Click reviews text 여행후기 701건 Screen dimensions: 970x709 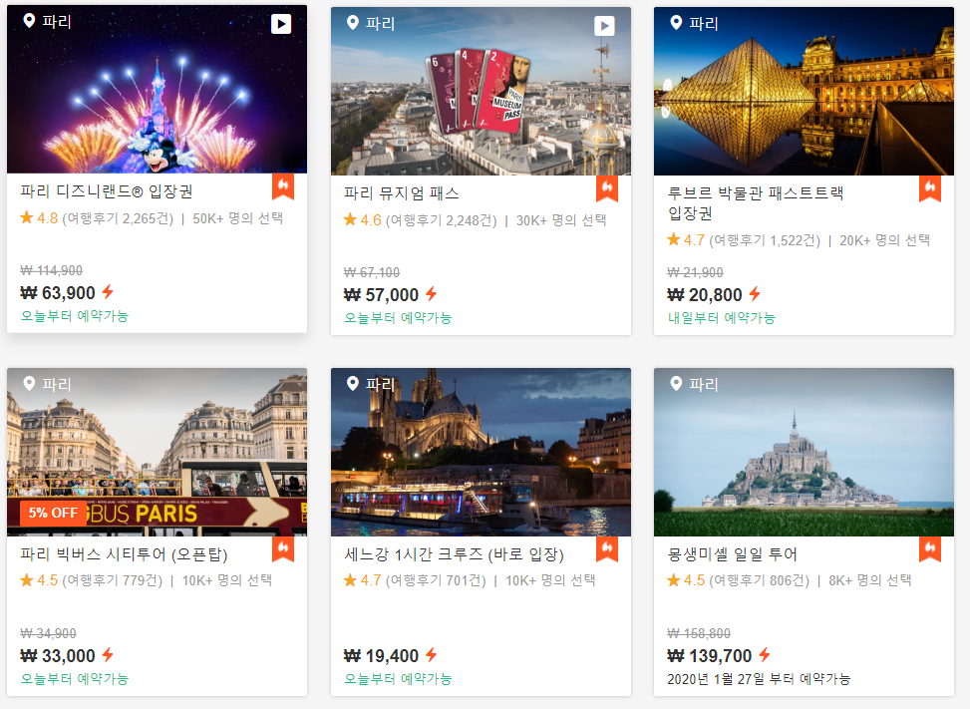(x=436, y=580)
